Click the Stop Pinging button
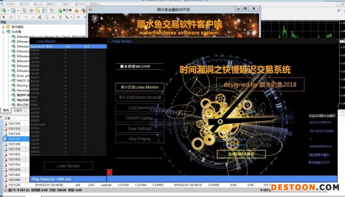Image resolution: width=345 pixels, height=197 pixels. pos(140,139)
